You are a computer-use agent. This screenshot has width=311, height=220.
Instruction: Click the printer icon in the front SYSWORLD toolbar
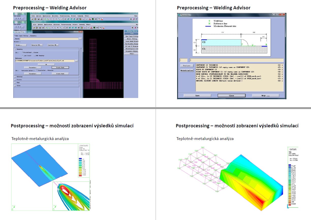coord(43,28)
